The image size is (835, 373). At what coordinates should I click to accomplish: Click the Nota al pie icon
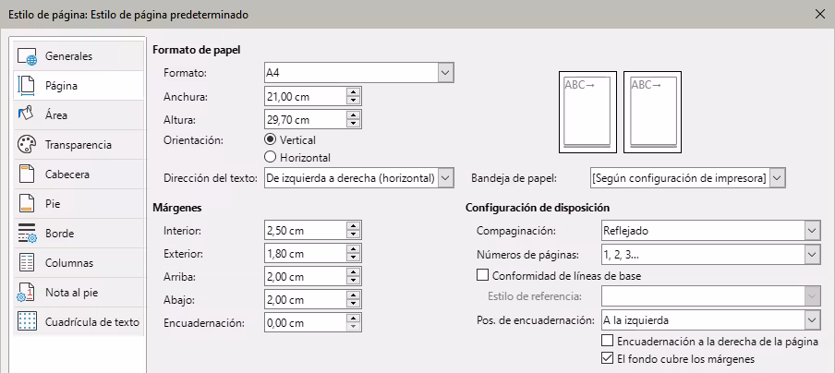[x=26, y=293]
